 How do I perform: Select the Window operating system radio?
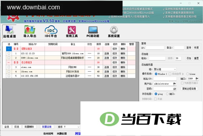156,74
